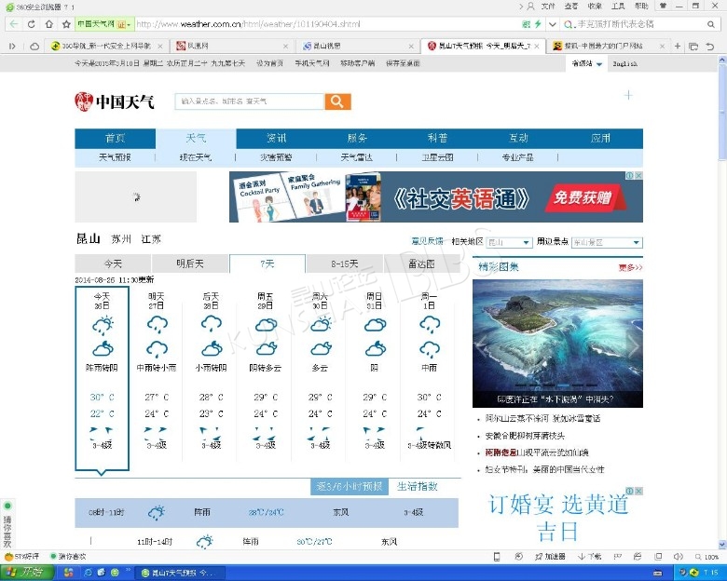Select the 明后天 forecast tab
Screen dimensions: 727x581
click(x=190, y=263)
